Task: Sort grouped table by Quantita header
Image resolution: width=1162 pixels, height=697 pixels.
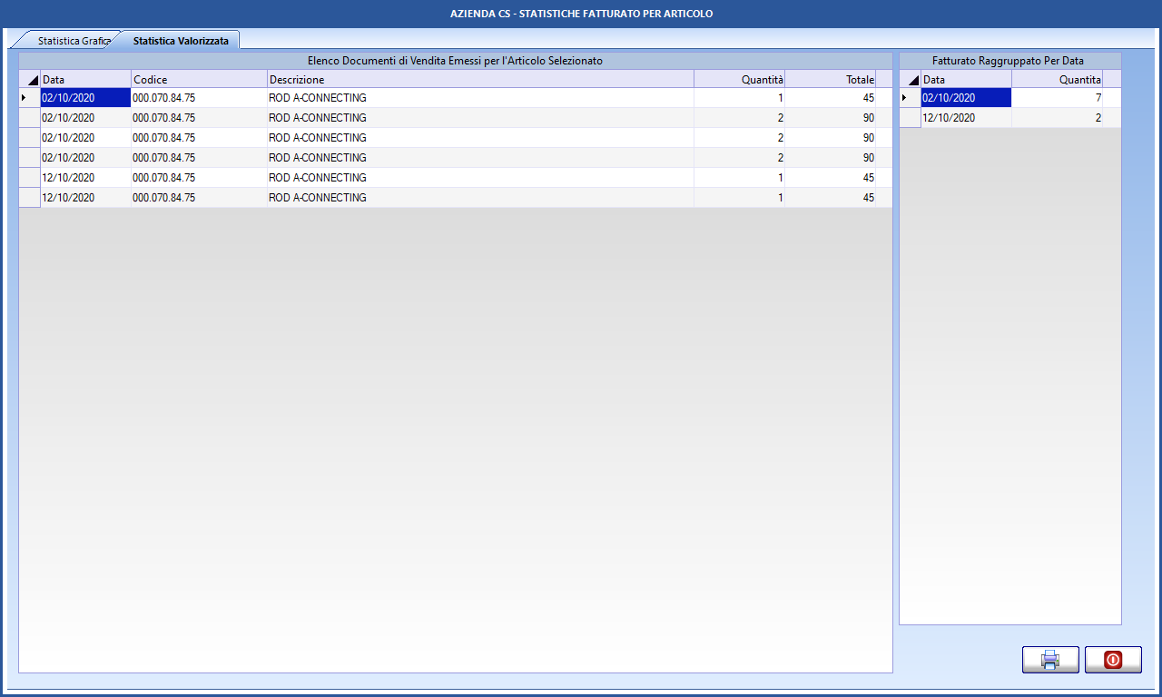Action: tap(1057, 80)
